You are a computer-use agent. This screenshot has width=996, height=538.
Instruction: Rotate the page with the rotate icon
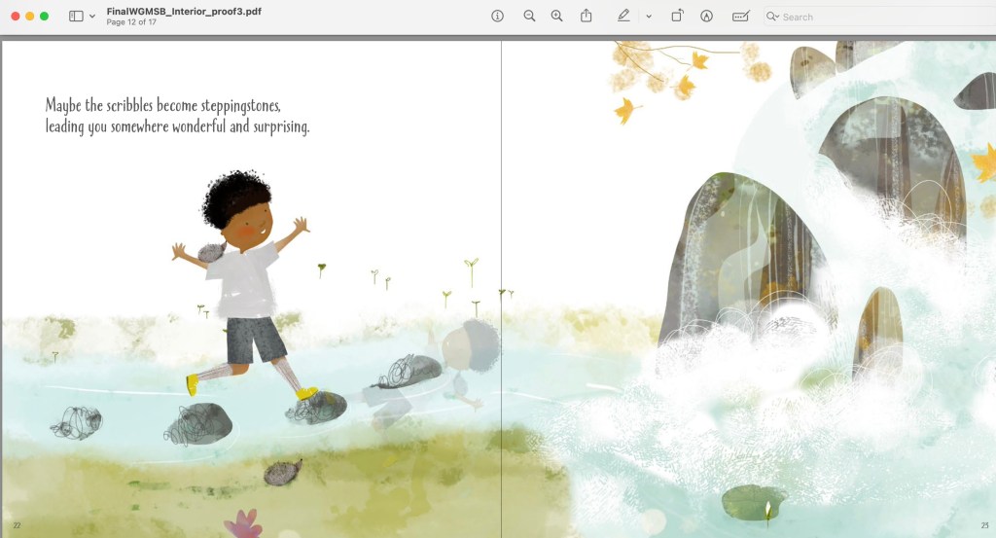pyautogui.click(x=677, y=17)
